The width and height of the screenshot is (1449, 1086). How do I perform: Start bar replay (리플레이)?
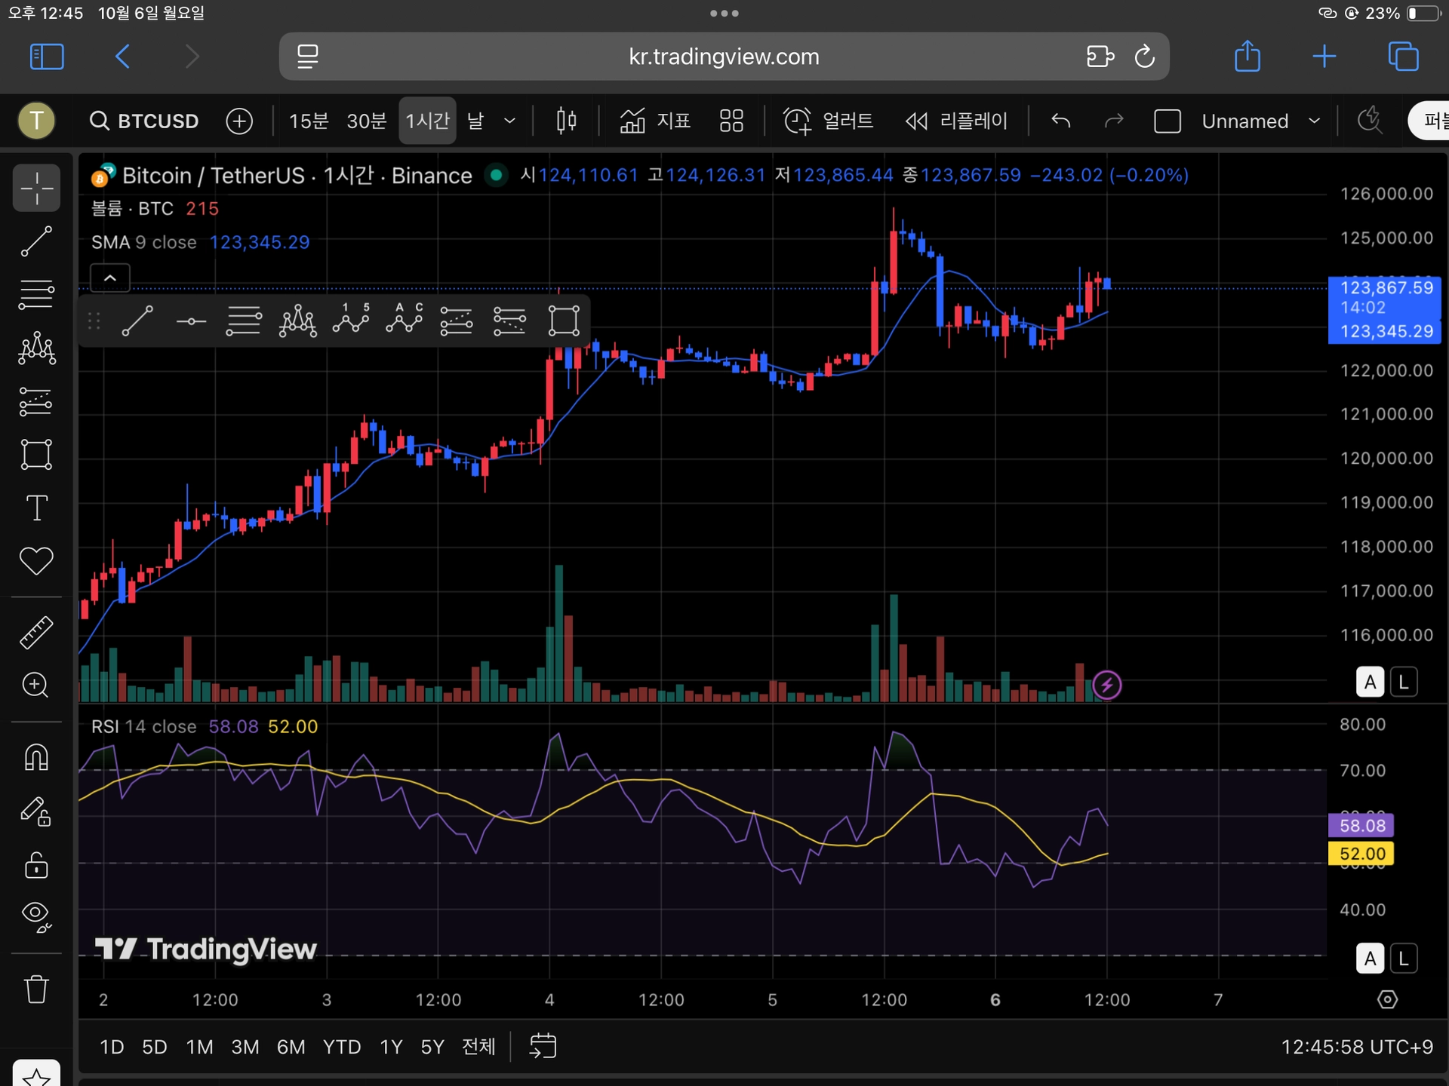956,121
